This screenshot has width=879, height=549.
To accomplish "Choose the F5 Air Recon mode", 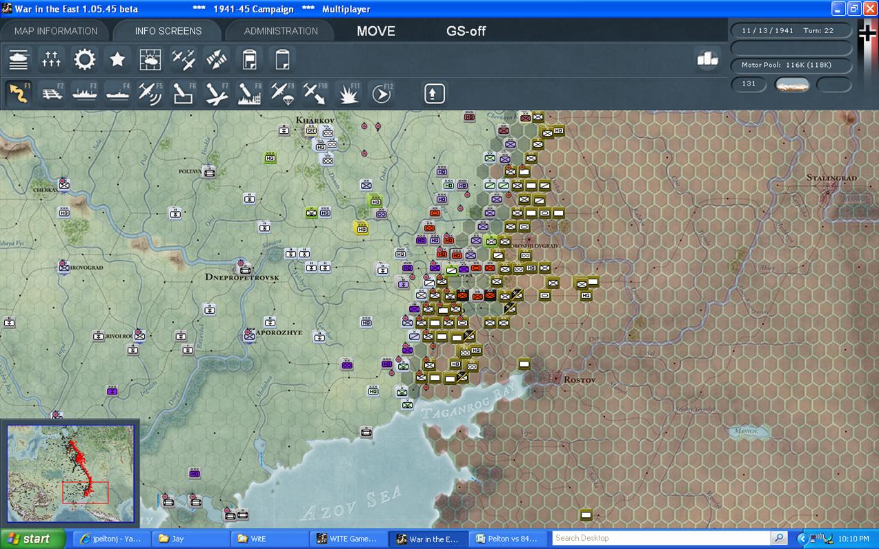I will (x=150, y=93).
